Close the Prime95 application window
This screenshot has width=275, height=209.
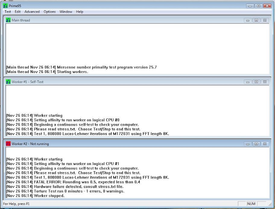click(267, 6)
